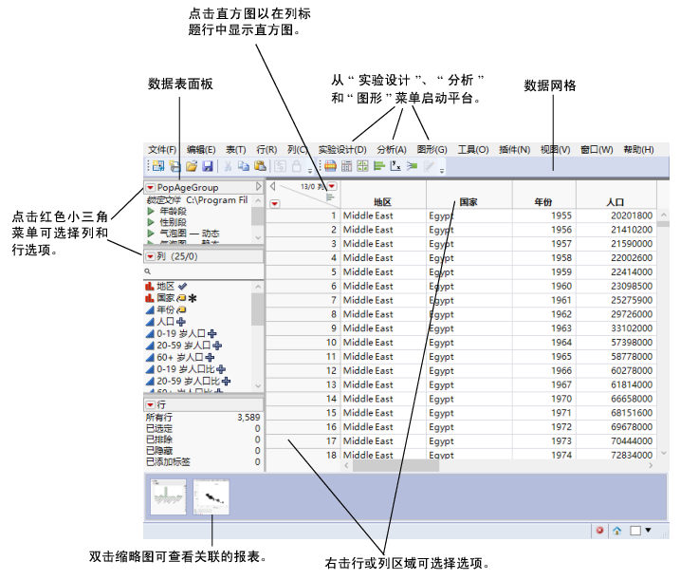
Task: Open the 文件(F) menu
Action: 162,150
